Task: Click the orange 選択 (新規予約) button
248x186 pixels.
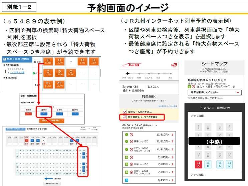Action: click(52, 121)
